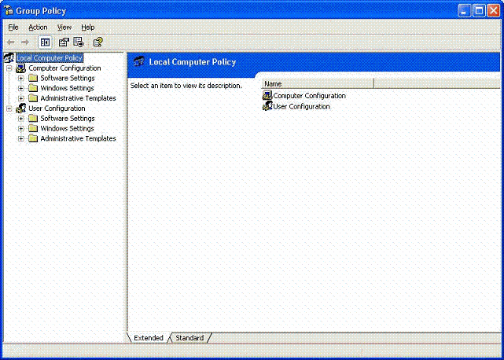The width and height of the screenshot is (504, 360).
Task: Click the Name column header
Action: (x=318, y=83)
